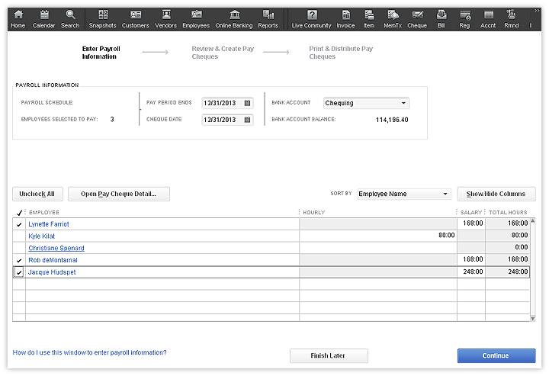
Task: Click Jacque Hudspet salary 248:00 cell
Action: (471, 272)
